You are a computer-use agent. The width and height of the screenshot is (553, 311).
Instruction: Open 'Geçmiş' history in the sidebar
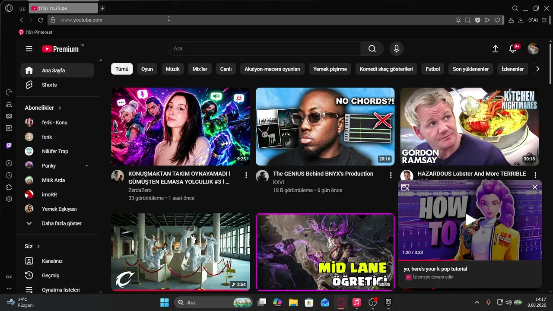57,276
